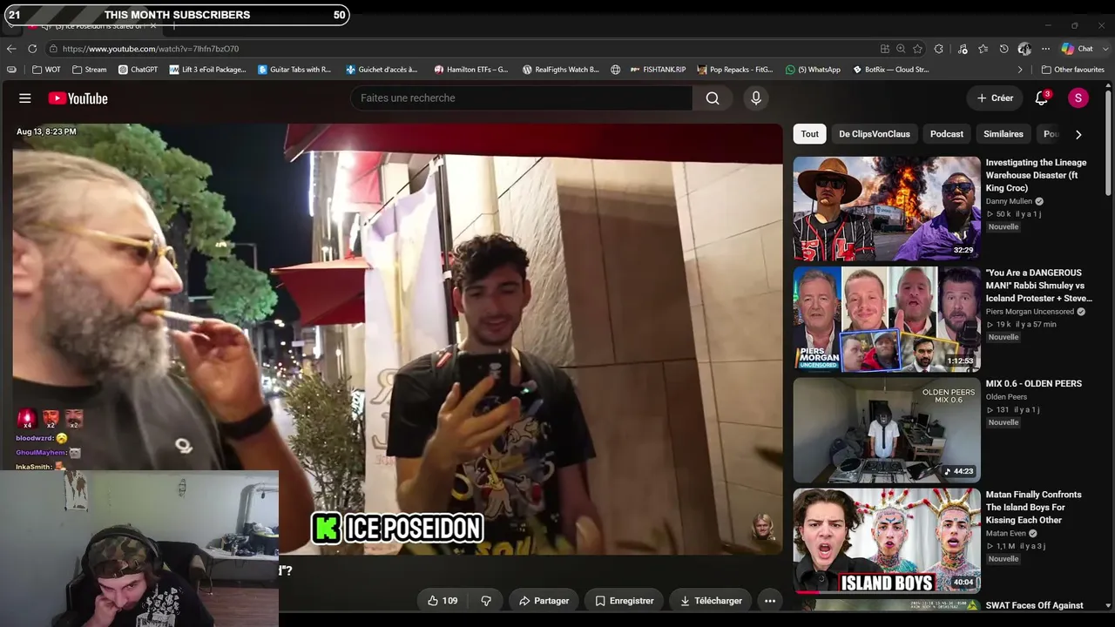Open the Hamilton ETFs bookmark
This screenshot has width=1115, height=627.
[x=471, y=70]
